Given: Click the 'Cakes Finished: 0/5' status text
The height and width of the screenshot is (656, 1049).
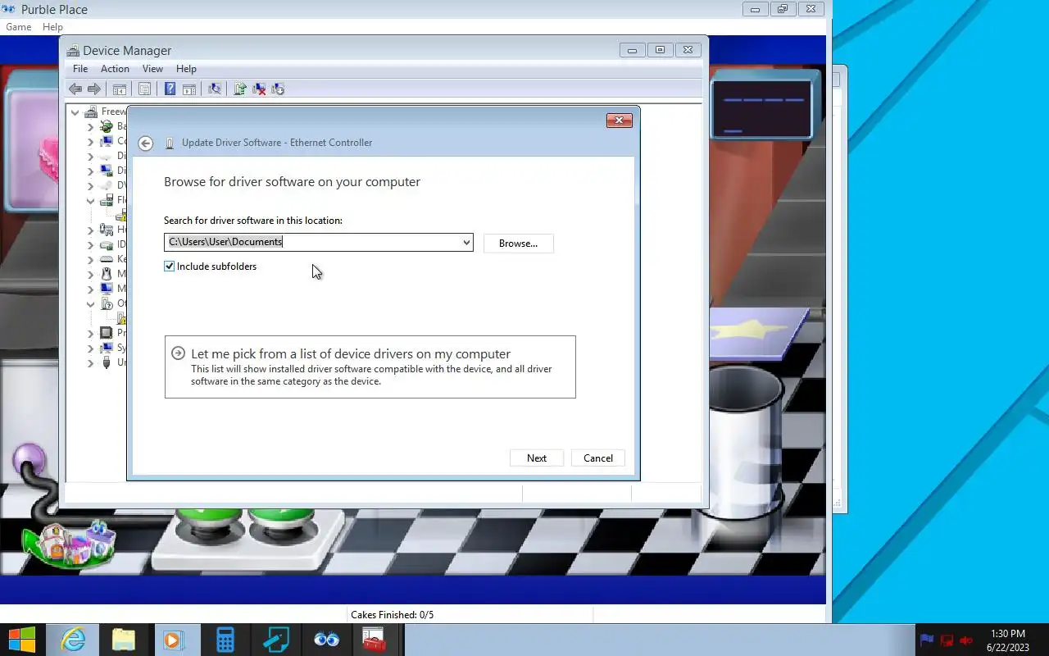Looking at the screenshot, I should [x=392, y=615].
